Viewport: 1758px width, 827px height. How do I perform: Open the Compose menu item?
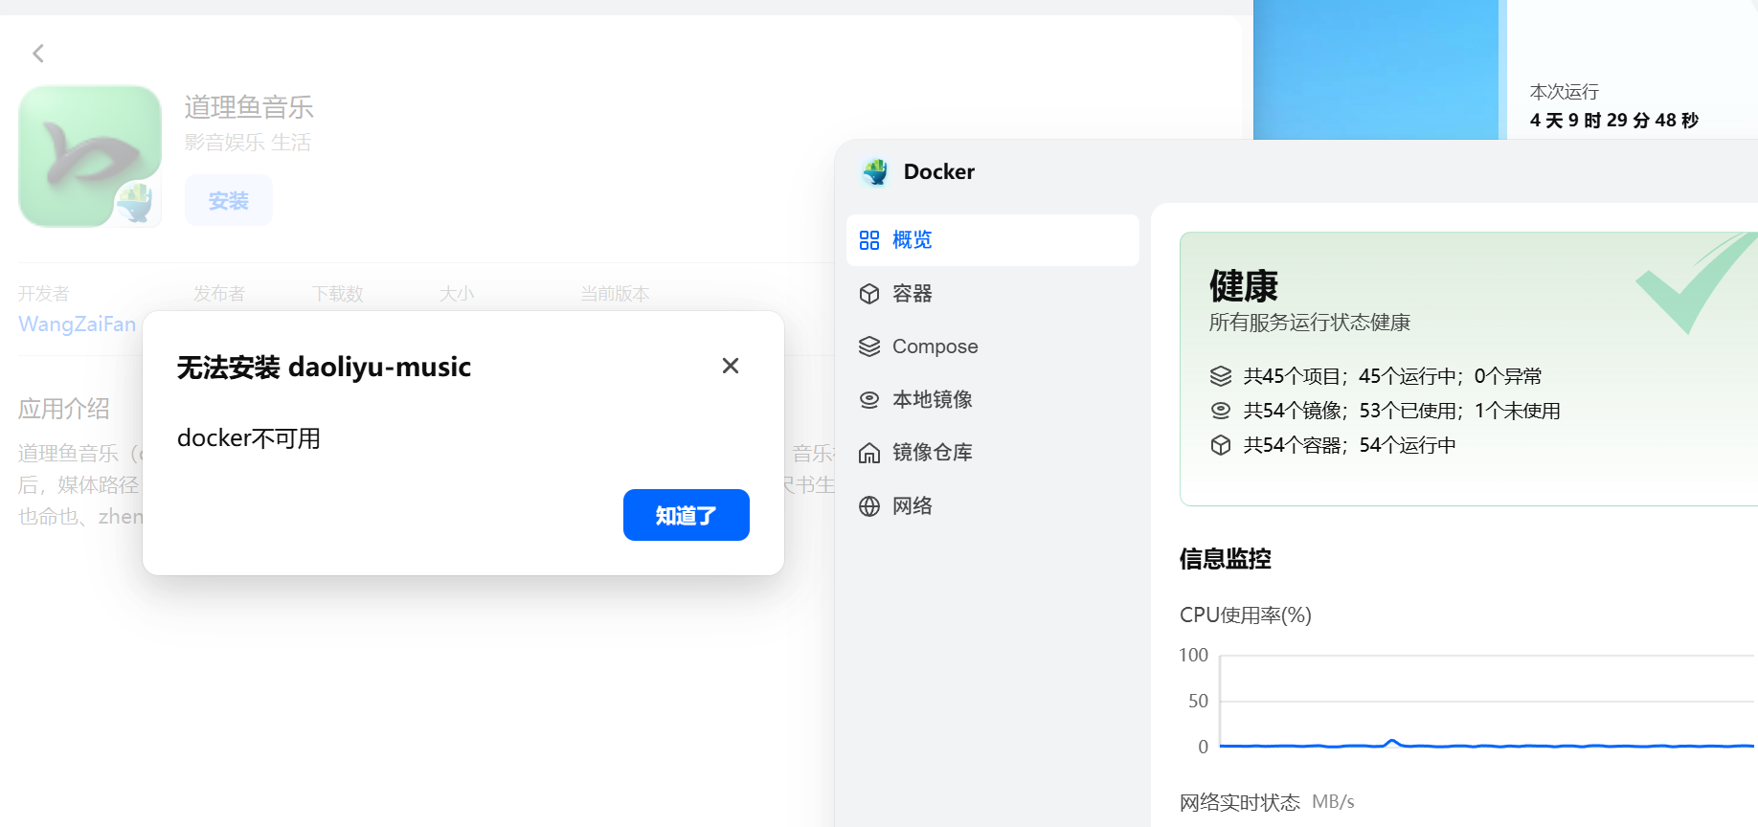(x=993, y=346)
